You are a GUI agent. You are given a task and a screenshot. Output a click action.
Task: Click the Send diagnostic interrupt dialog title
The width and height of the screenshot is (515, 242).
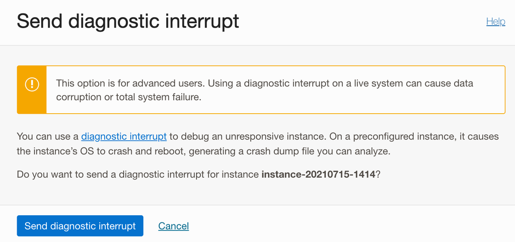(128, 22)
